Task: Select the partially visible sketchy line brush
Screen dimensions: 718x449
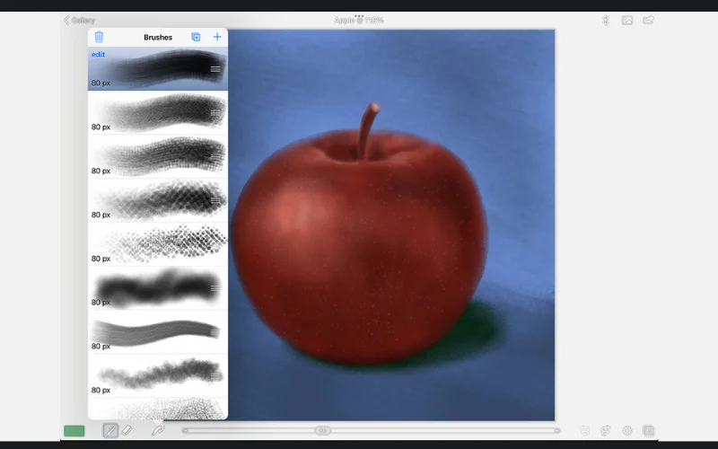Action: 158,409
